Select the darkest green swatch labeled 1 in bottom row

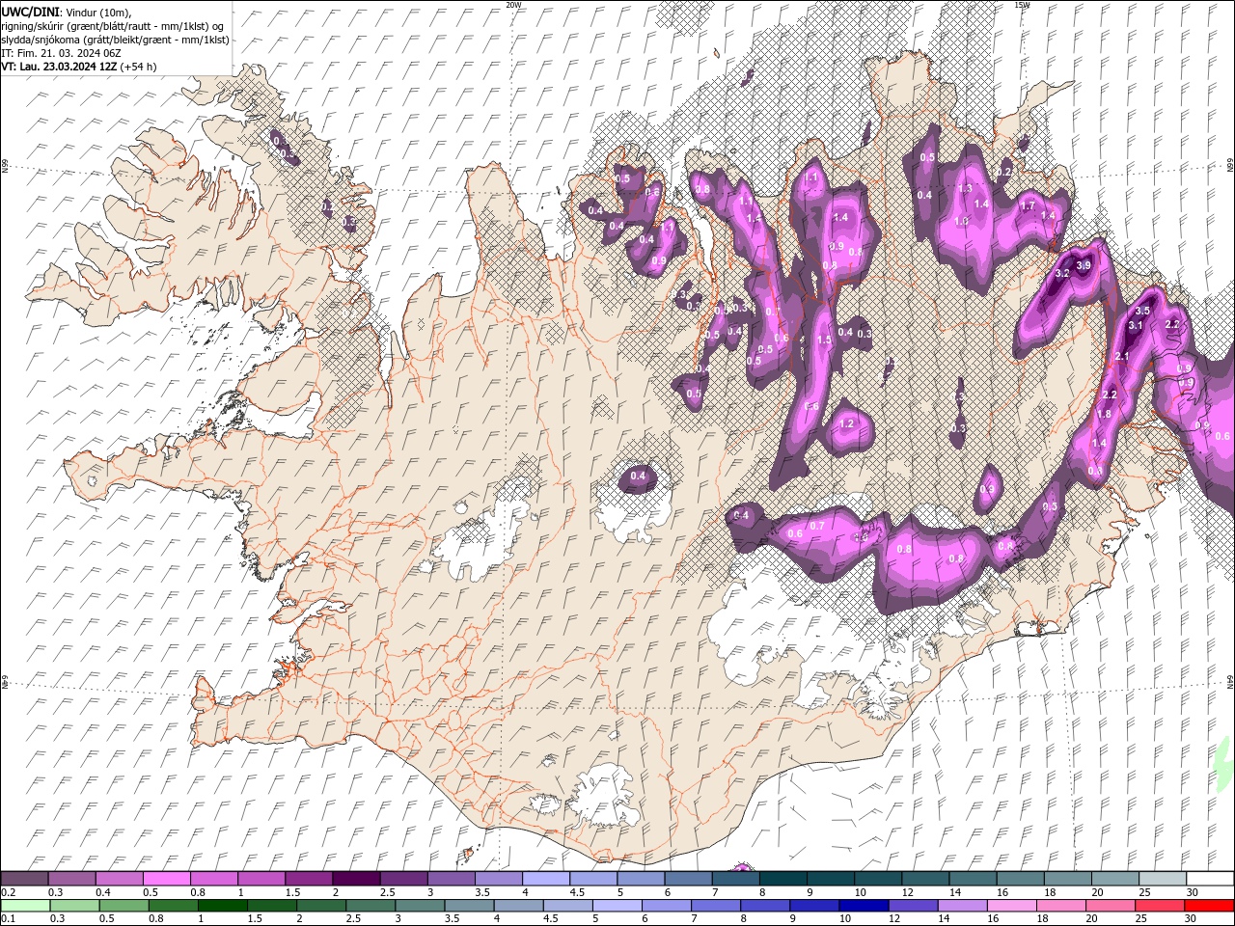pyautogui.click(x=222, y=906)
